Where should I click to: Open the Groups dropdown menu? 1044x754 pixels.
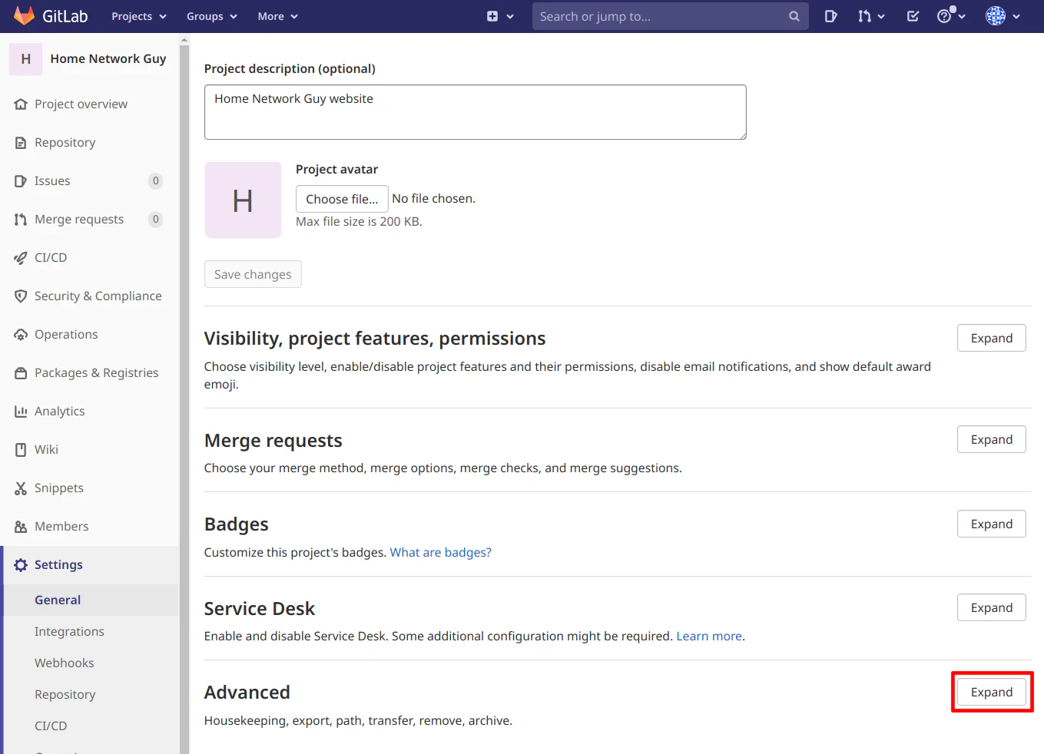coord(212,16)
